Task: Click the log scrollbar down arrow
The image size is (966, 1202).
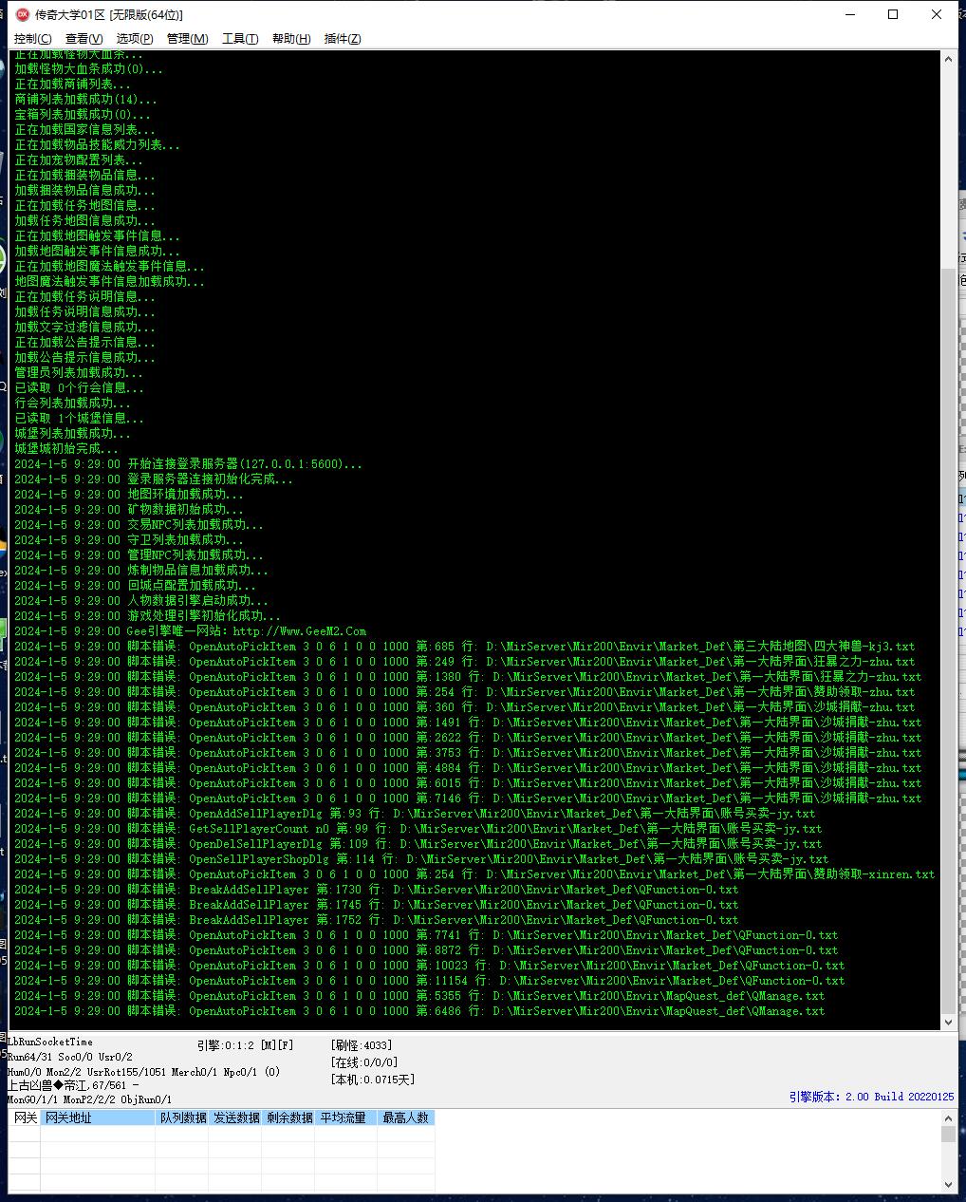Action: point(949,1023)
